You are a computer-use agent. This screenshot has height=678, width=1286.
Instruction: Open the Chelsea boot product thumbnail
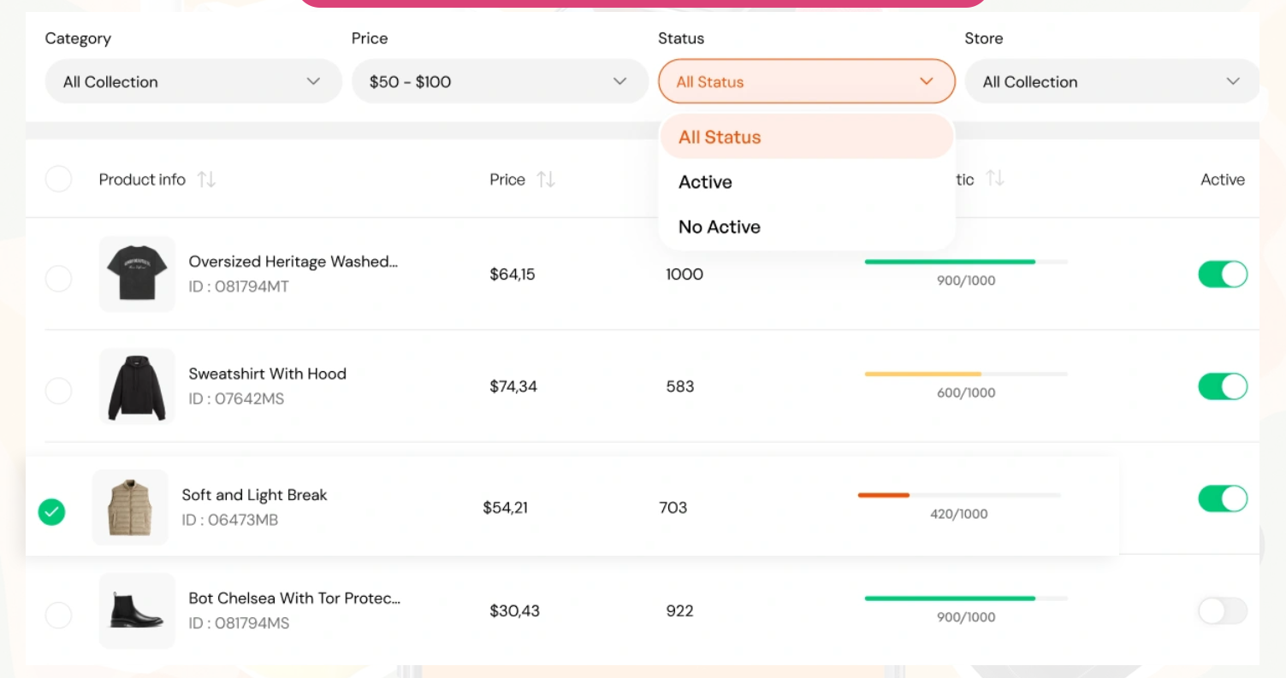pyautogui.click(x=137, y=610)
